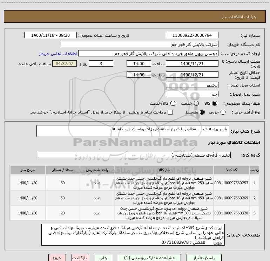Open مشاهده مدارک پیوستی (1) button

pos(149,258)
